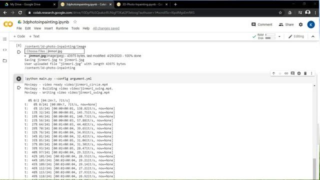Open the Help menu

coord(86,28)
